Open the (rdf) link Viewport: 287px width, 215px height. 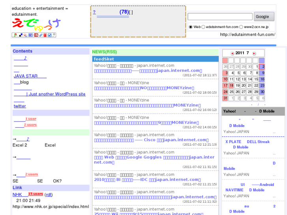(49, 194)
